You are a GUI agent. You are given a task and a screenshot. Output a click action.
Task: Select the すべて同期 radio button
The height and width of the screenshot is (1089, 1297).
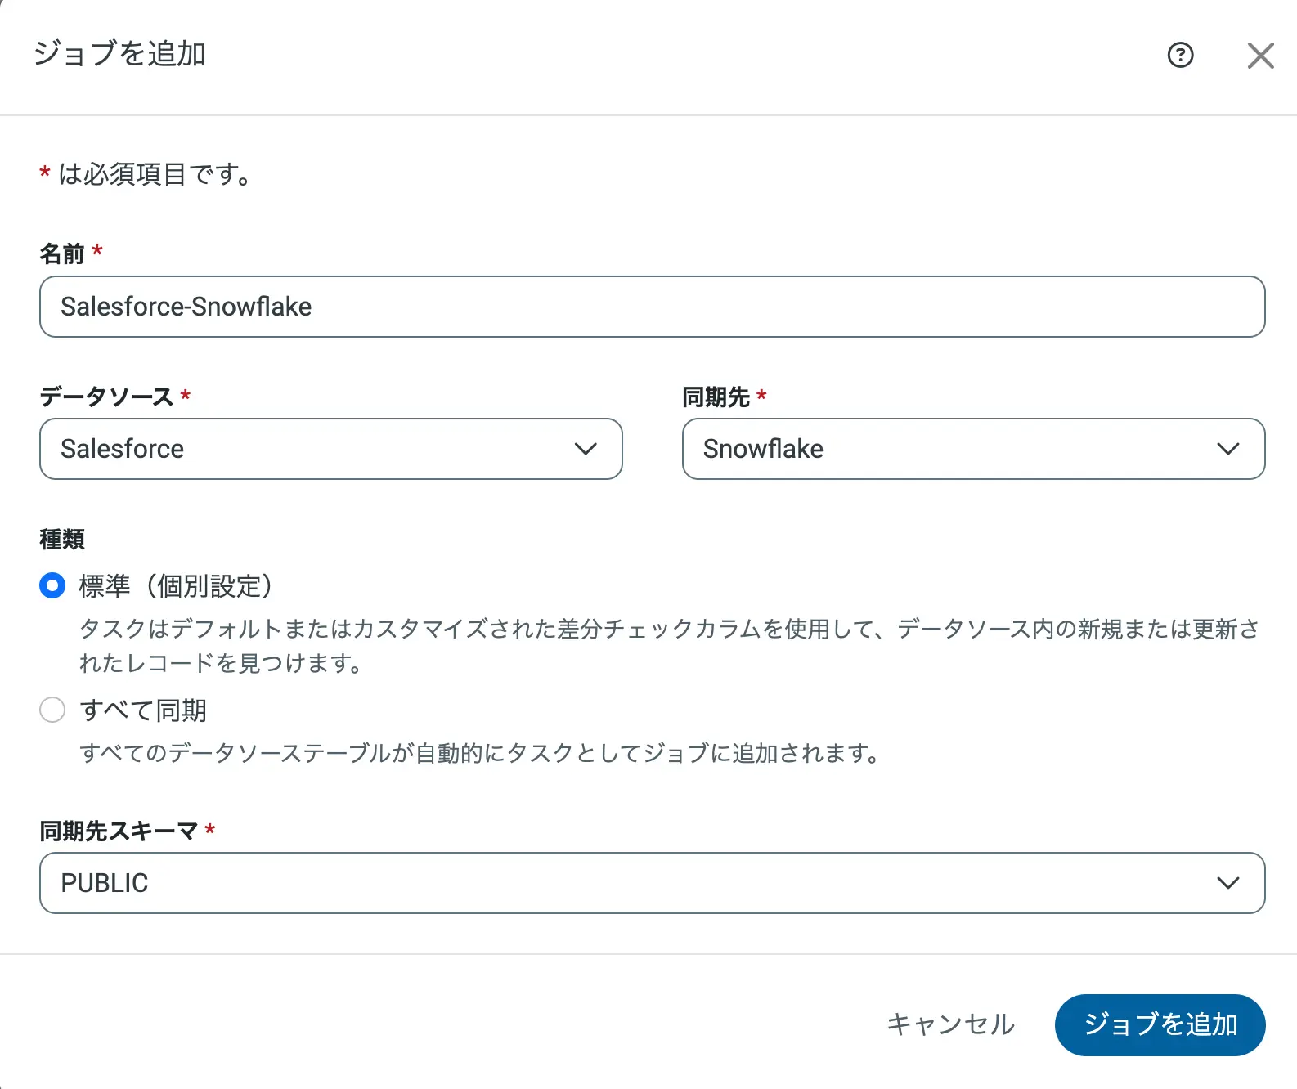coord(52,710)
